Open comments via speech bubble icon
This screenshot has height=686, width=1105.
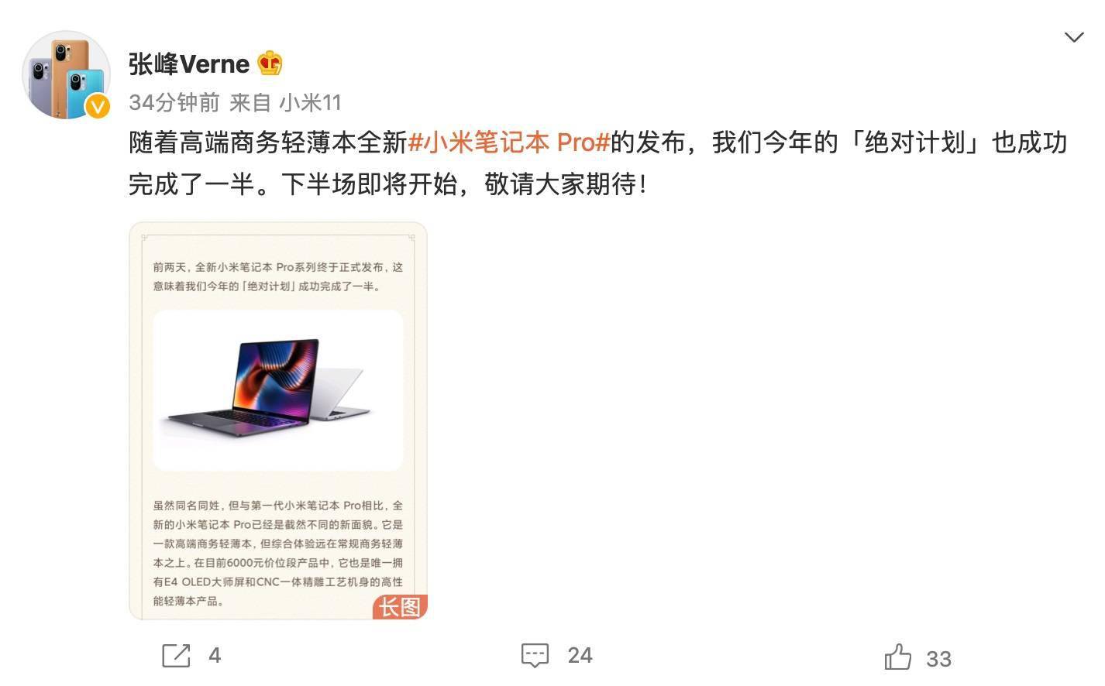point(535,656)
